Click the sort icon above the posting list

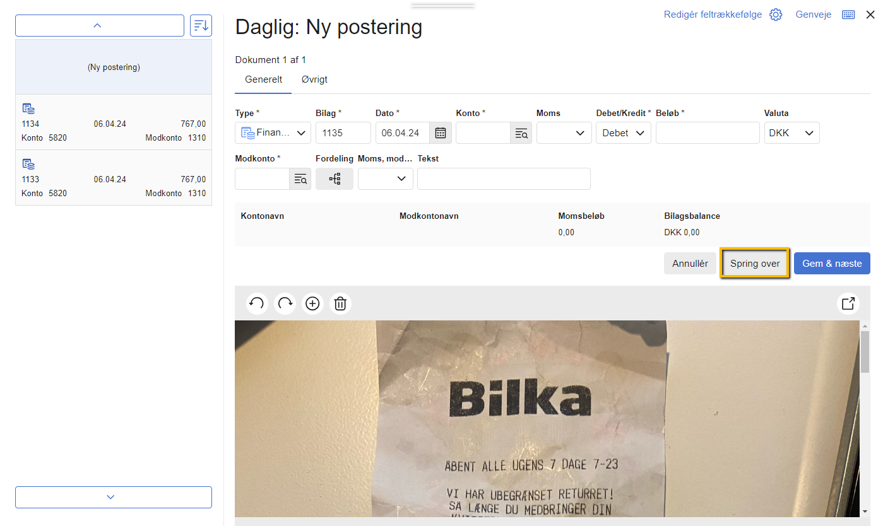point(201,25)
